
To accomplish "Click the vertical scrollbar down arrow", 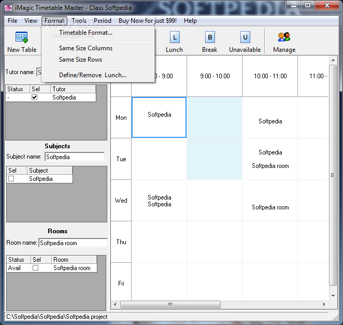I will pos(333,296).
